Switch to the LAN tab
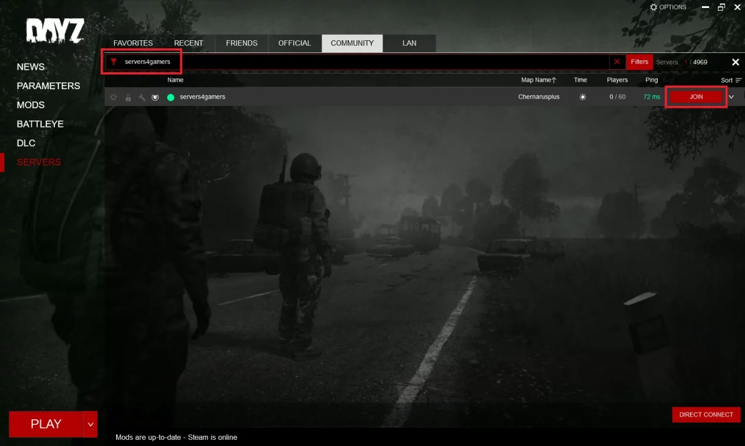The width and height of the screenshot is (745, 446). [409, 43]
